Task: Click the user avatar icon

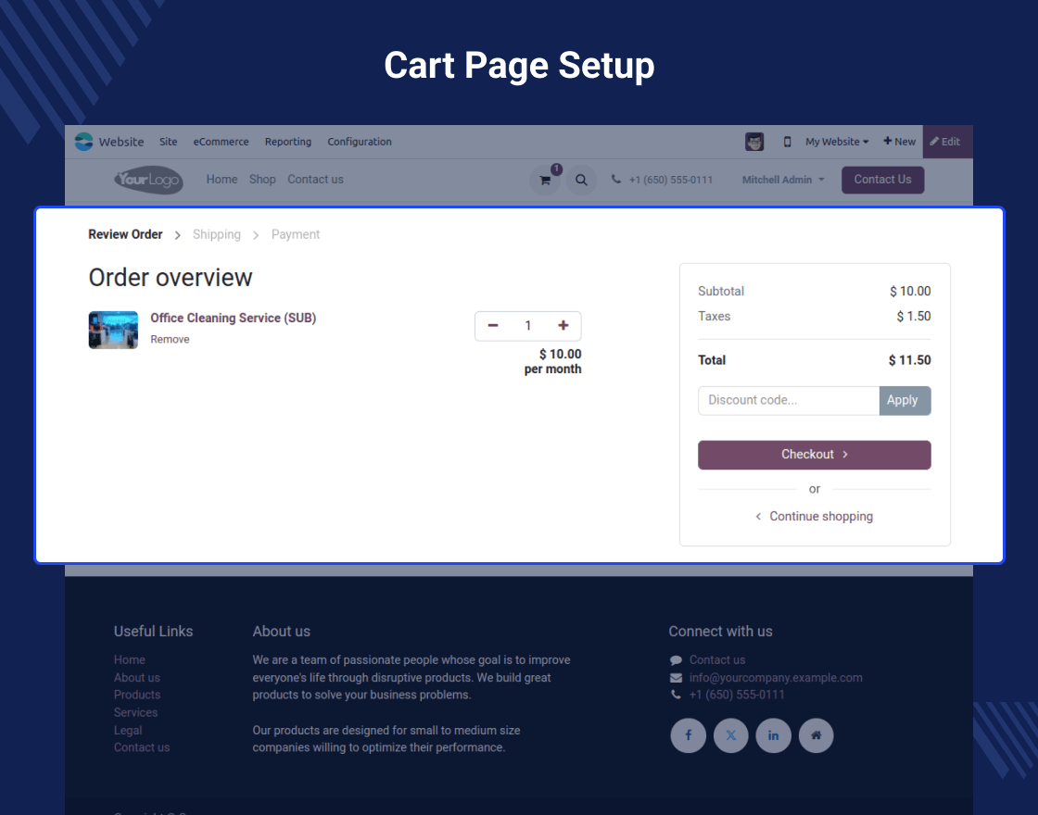Action: pyautogui.click(x=754, y=142)
